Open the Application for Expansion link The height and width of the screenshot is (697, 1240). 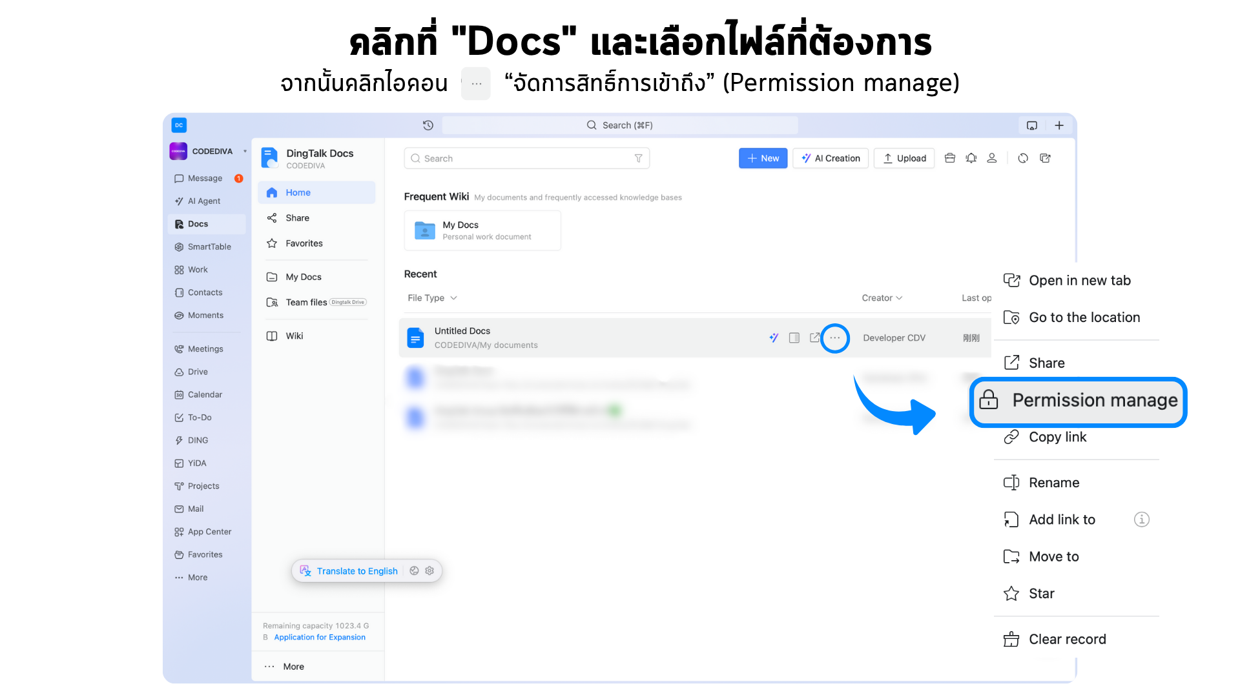[x=320, y=637]
